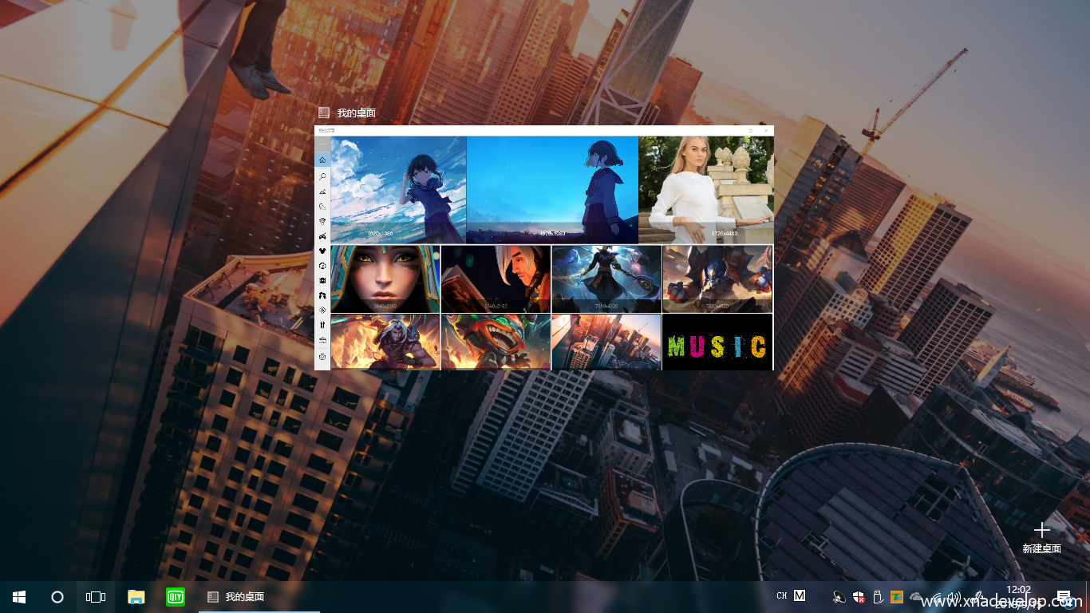The width and height of the screenshot is (1090, 613).
Task: Choose the city skyline wallpaper thumbnail
Action: coord(606,342)
